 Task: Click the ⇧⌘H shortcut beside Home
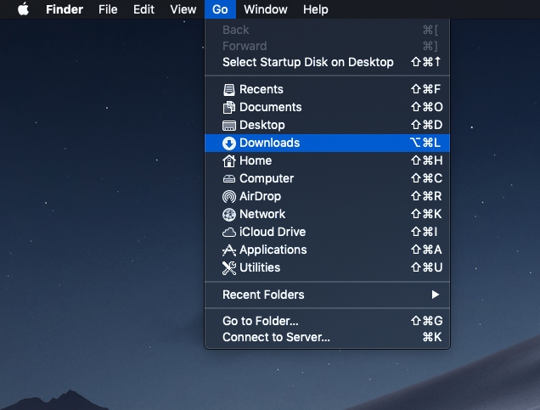click(426, 160)
